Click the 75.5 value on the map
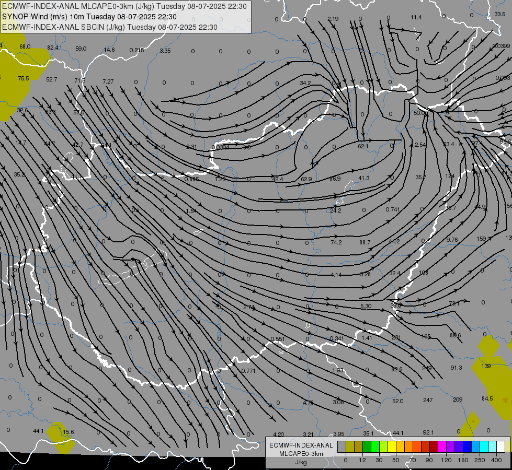Viewport: 512px width, 470px height. (x=24, y=79)
